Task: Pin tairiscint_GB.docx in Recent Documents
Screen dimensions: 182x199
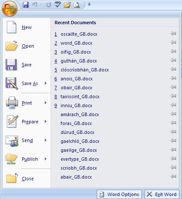Action: tap(173, 96)
